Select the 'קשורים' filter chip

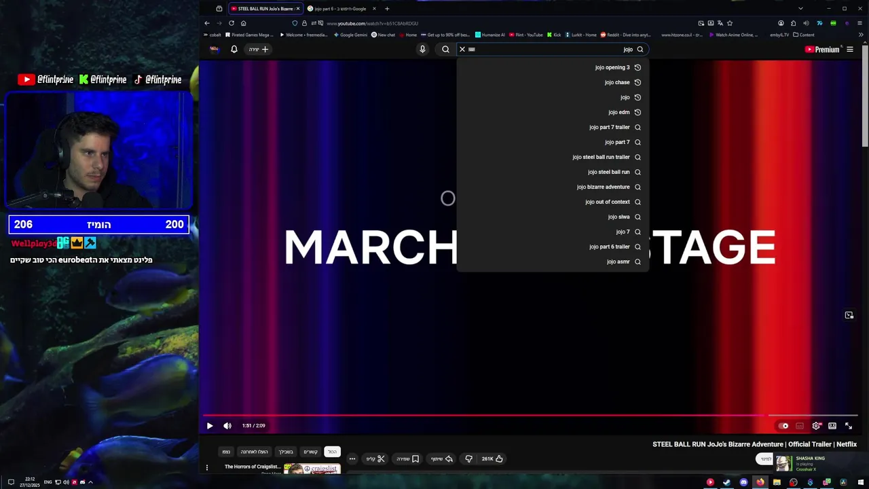[310, 452]
